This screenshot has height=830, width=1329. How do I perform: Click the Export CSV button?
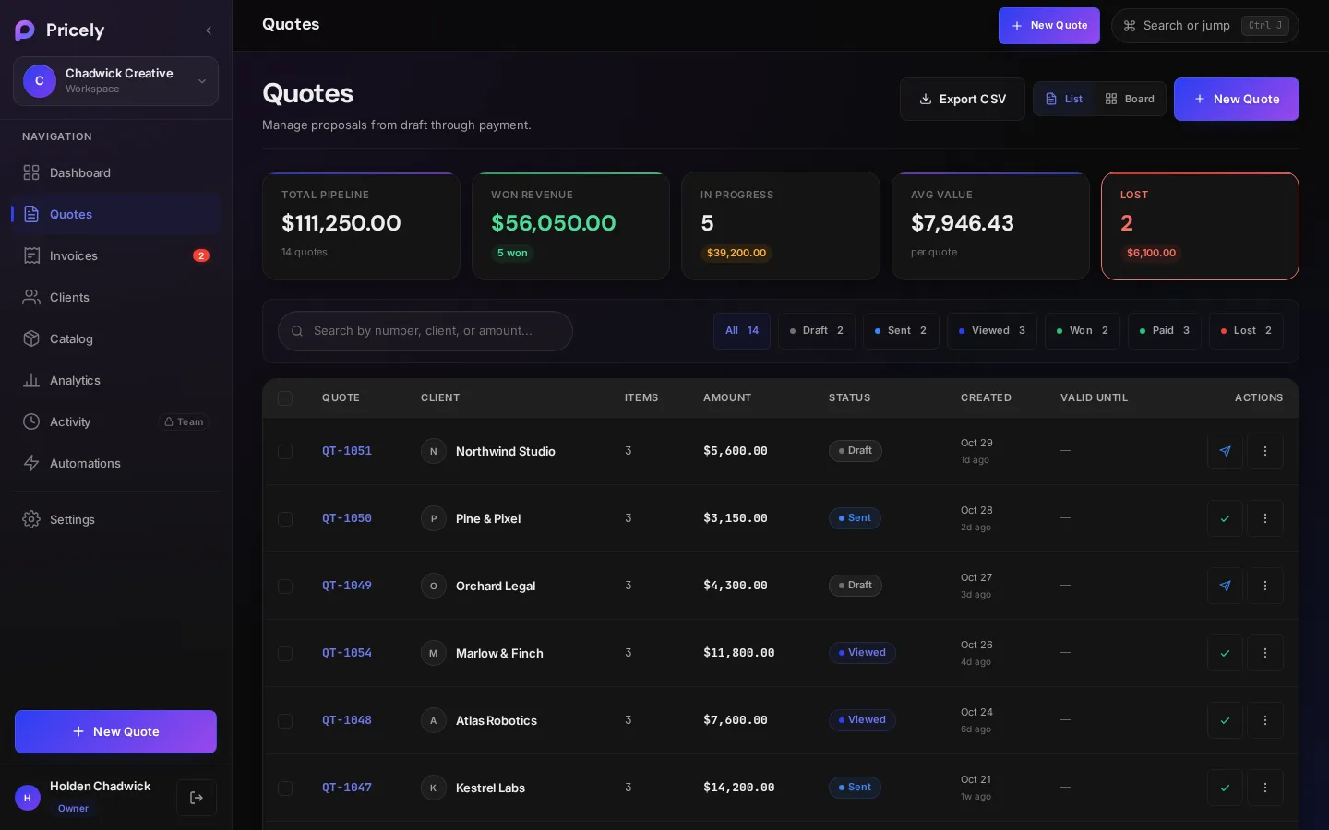tap(963, 99)
